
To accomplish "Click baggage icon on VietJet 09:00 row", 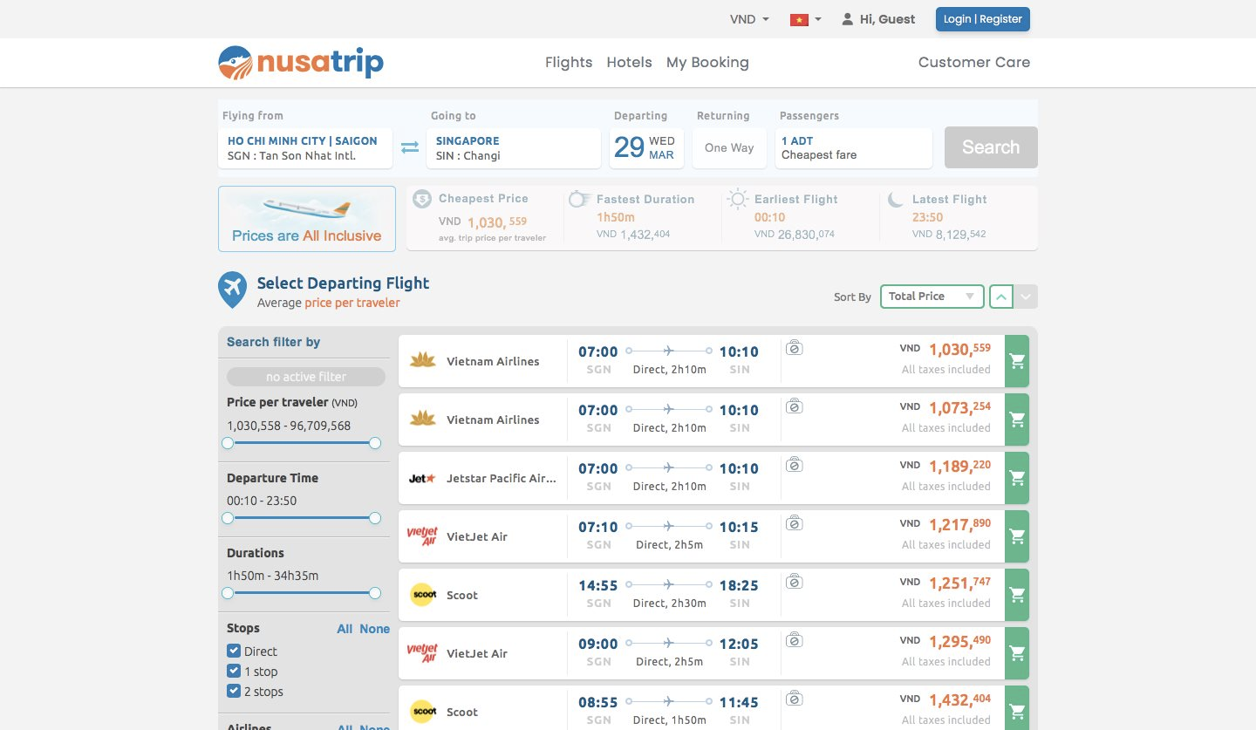I will 794,640.
